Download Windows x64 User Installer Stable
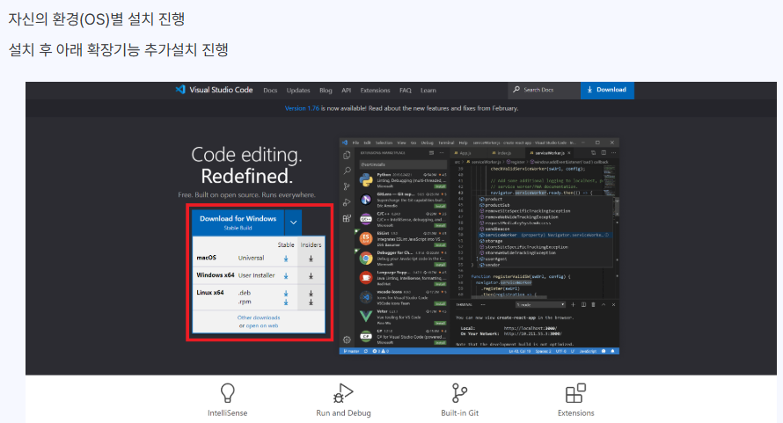Viewport: 783px width, 423px height. (x=286, y=275)
